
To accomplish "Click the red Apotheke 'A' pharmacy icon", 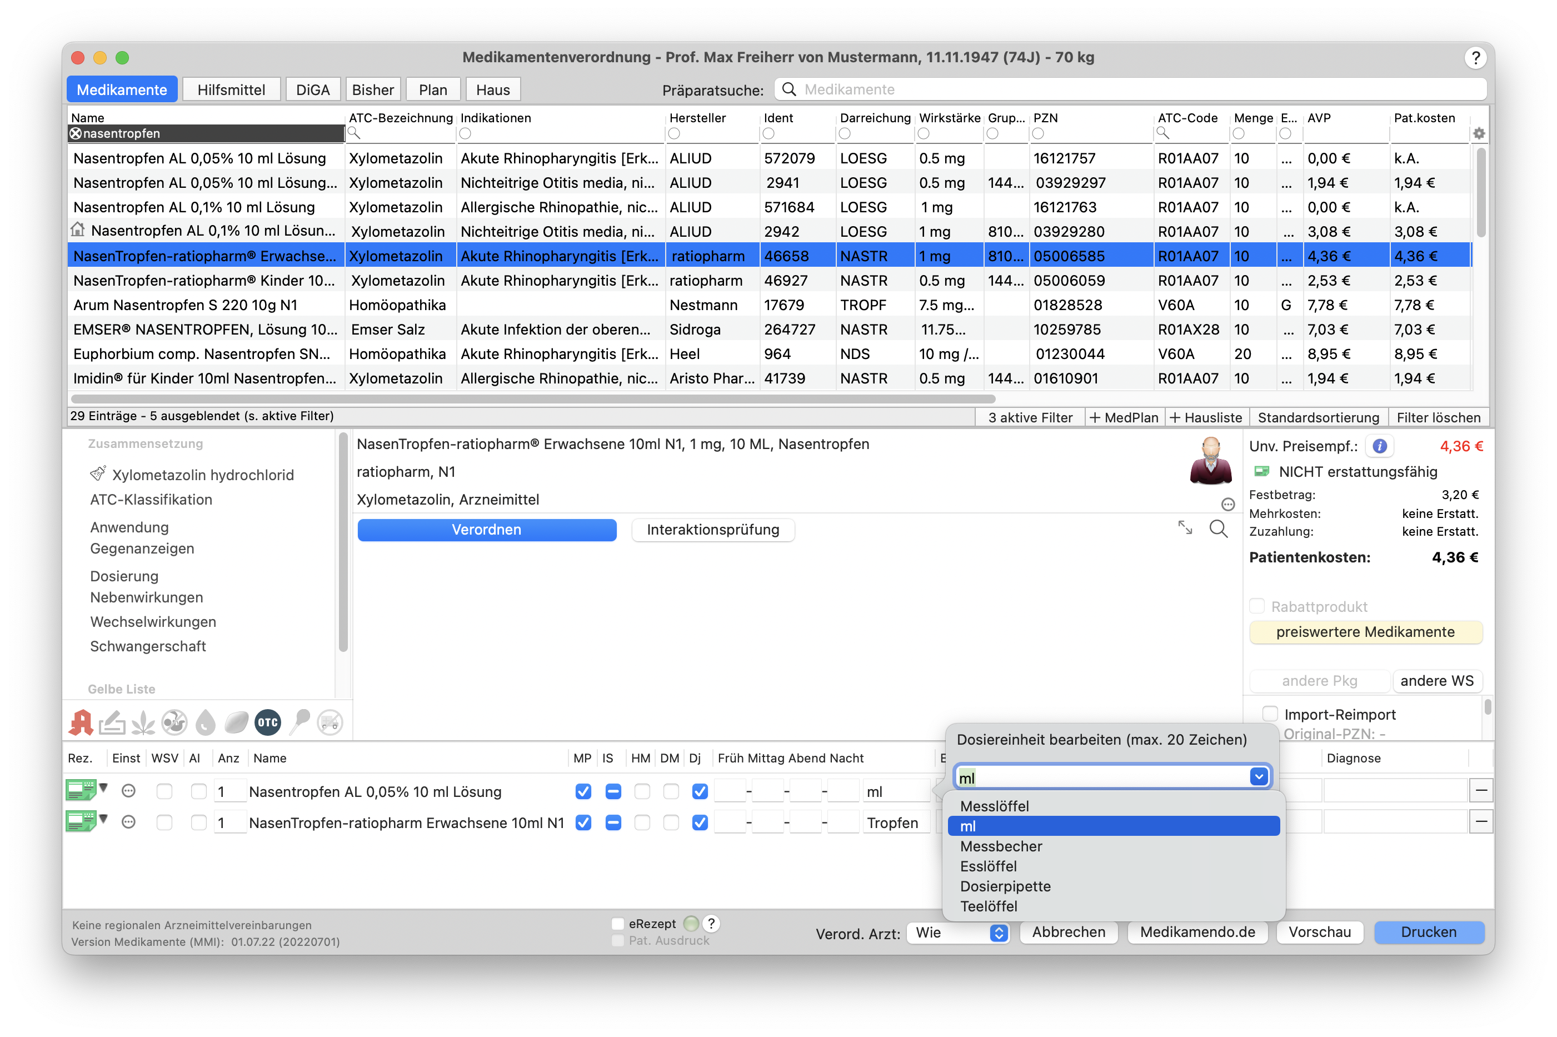I will coord(81,722).
